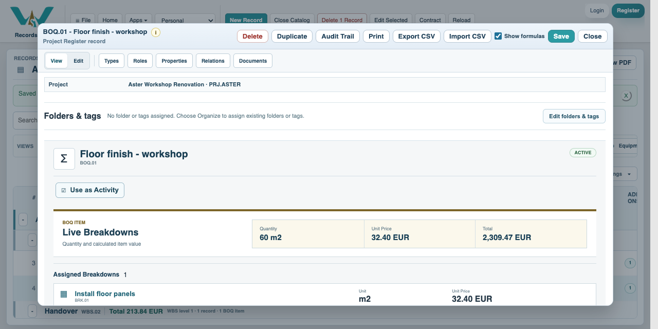Click the Total value 2,309.47 EUR
Viewport: 658px width, 329px height.
click(x=507, y=237)
